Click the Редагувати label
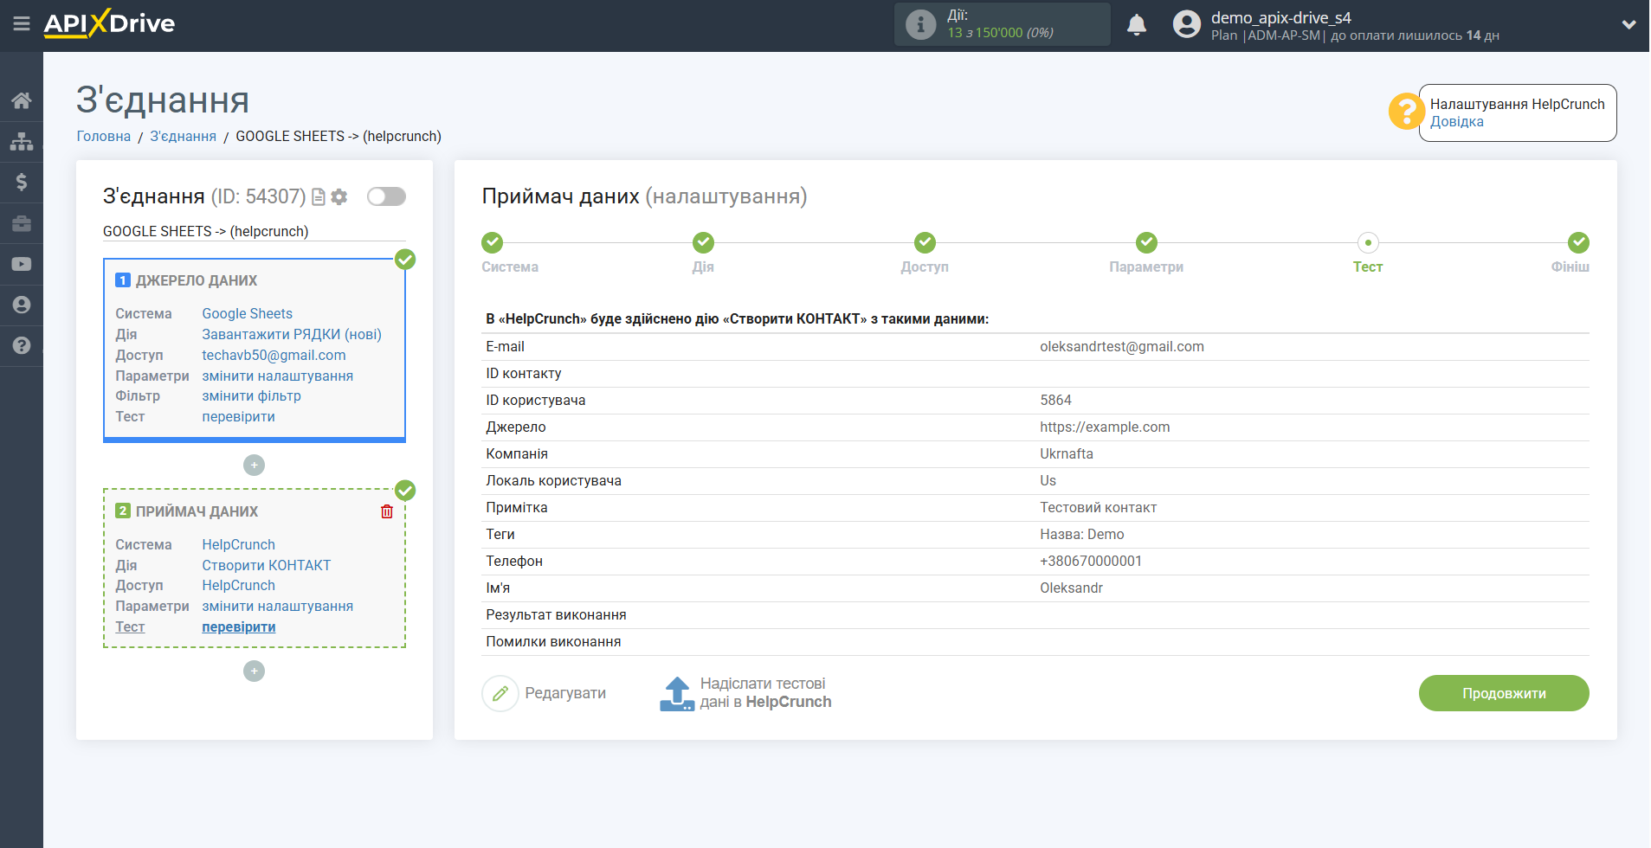The height and width of the screenshot is (848, 1651). (565, 694)
